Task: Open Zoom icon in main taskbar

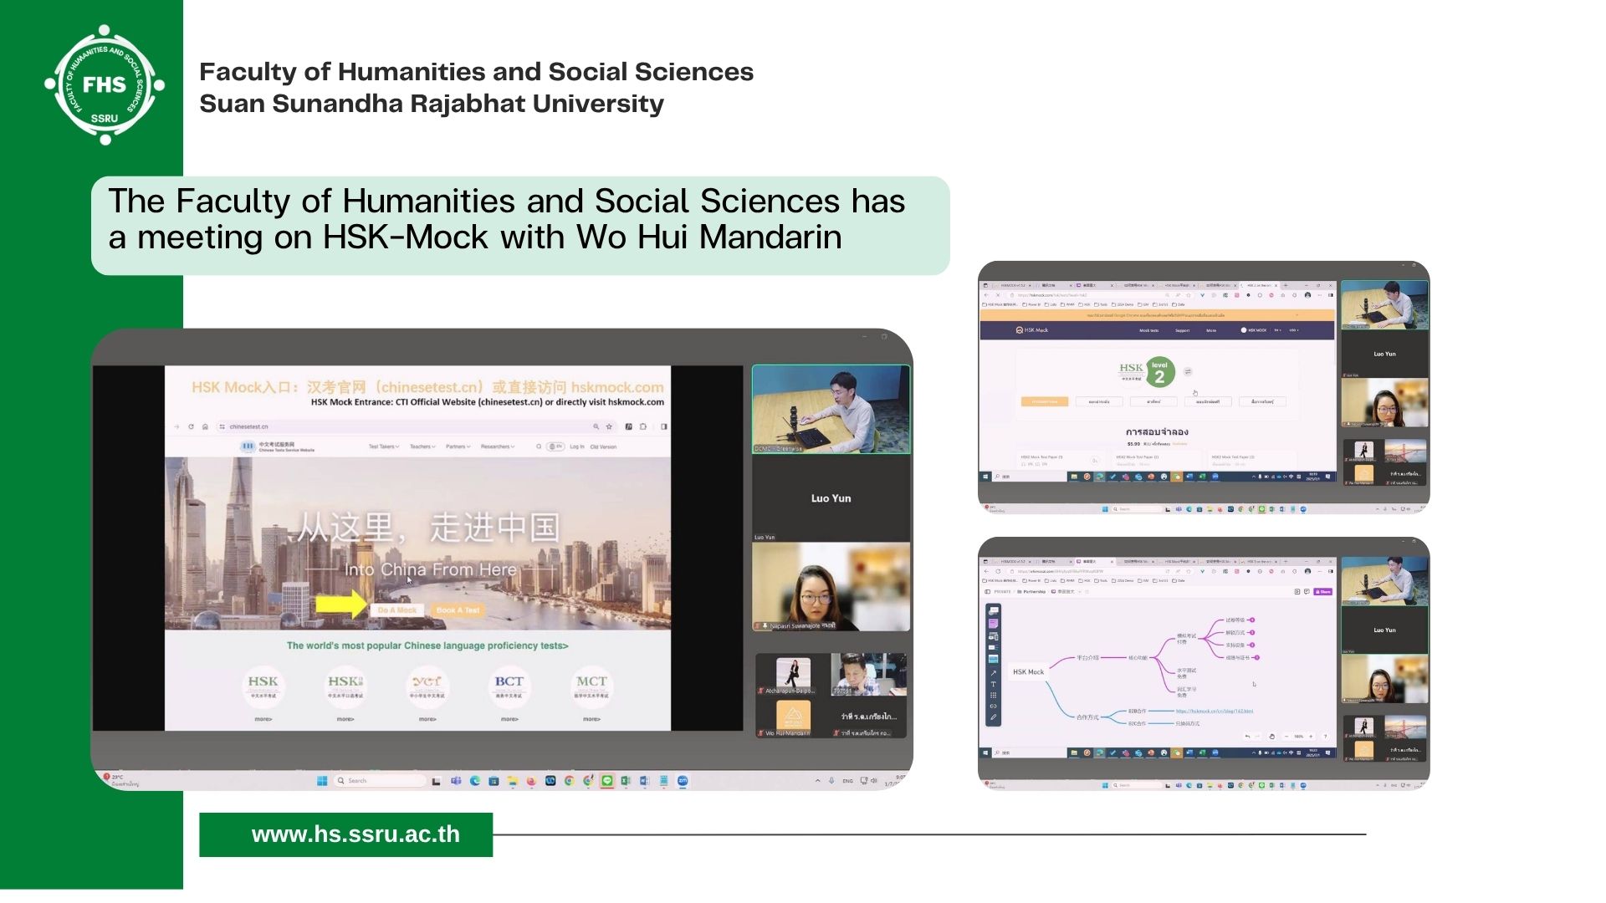Action: pos(683,781)
